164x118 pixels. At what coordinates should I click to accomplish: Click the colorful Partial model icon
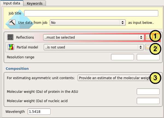pyautogui.click(x=11, y=47)
